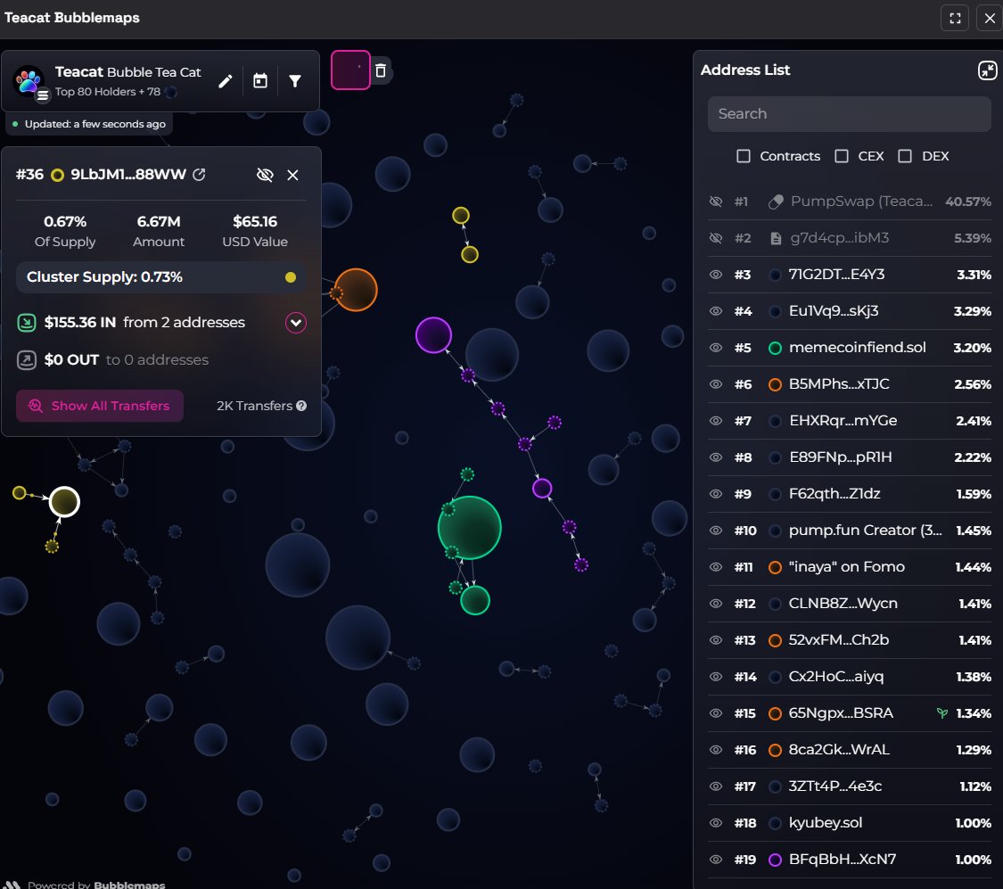Viewport: 1003px width, 889px height.
Task: Click the outgoing $0 OUT icon
Action: point(26,360)
